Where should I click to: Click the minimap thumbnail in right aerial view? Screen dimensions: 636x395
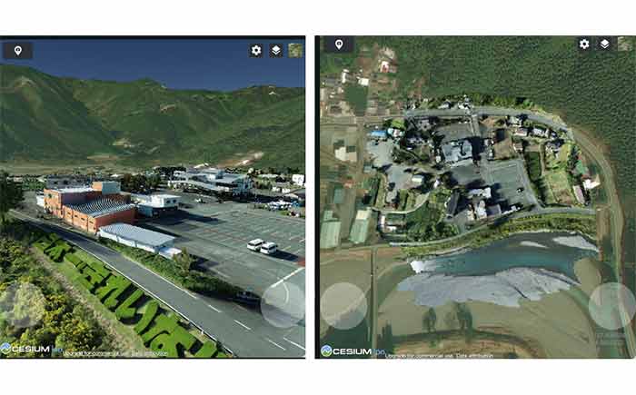[x=625, y=44]
